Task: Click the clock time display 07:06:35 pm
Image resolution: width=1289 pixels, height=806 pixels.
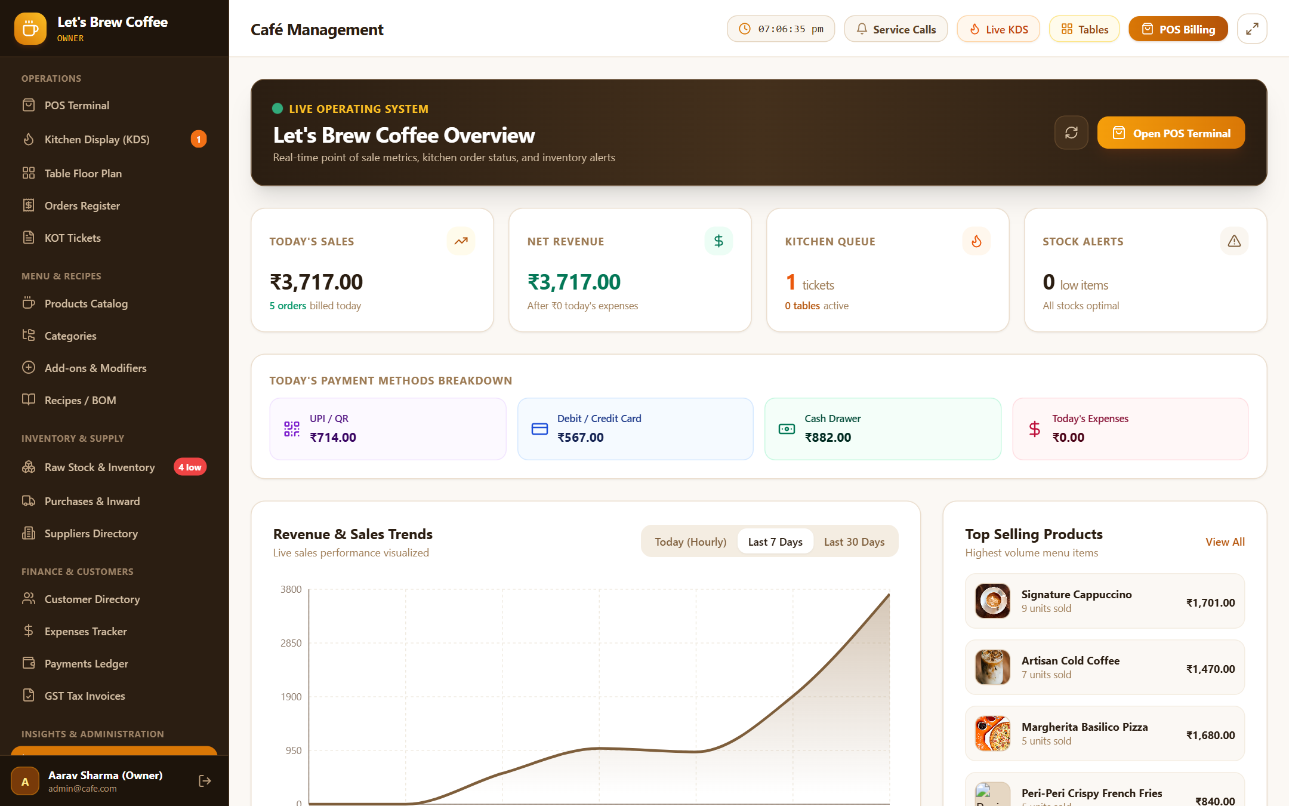Action: point(781,29)
